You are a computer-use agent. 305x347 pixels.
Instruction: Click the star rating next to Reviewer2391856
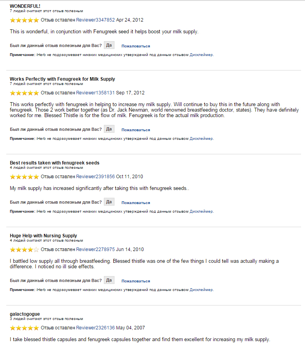pyautogui.click(x=24, y=177)
